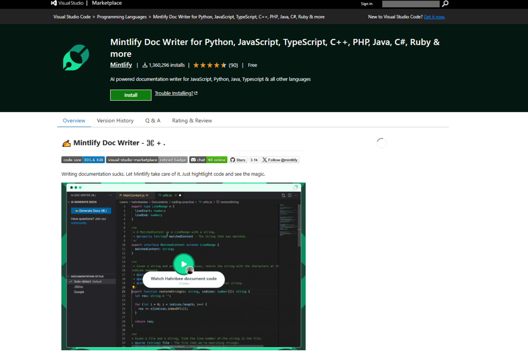Open the Q & A tab
This screenshot has height=353, width=528.
point(153,121)
